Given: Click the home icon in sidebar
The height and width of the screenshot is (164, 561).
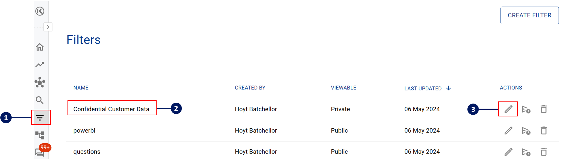Looking at the screenshot, I should [x=40, y=47].
